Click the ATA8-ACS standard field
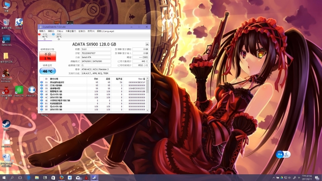The image size is (322, 181). point(115,69)
